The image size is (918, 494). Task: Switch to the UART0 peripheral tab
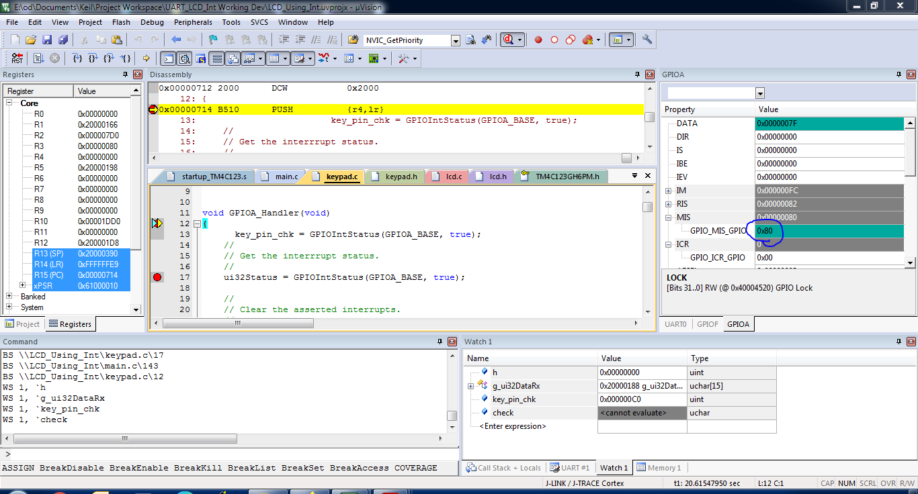click(675, 324)
